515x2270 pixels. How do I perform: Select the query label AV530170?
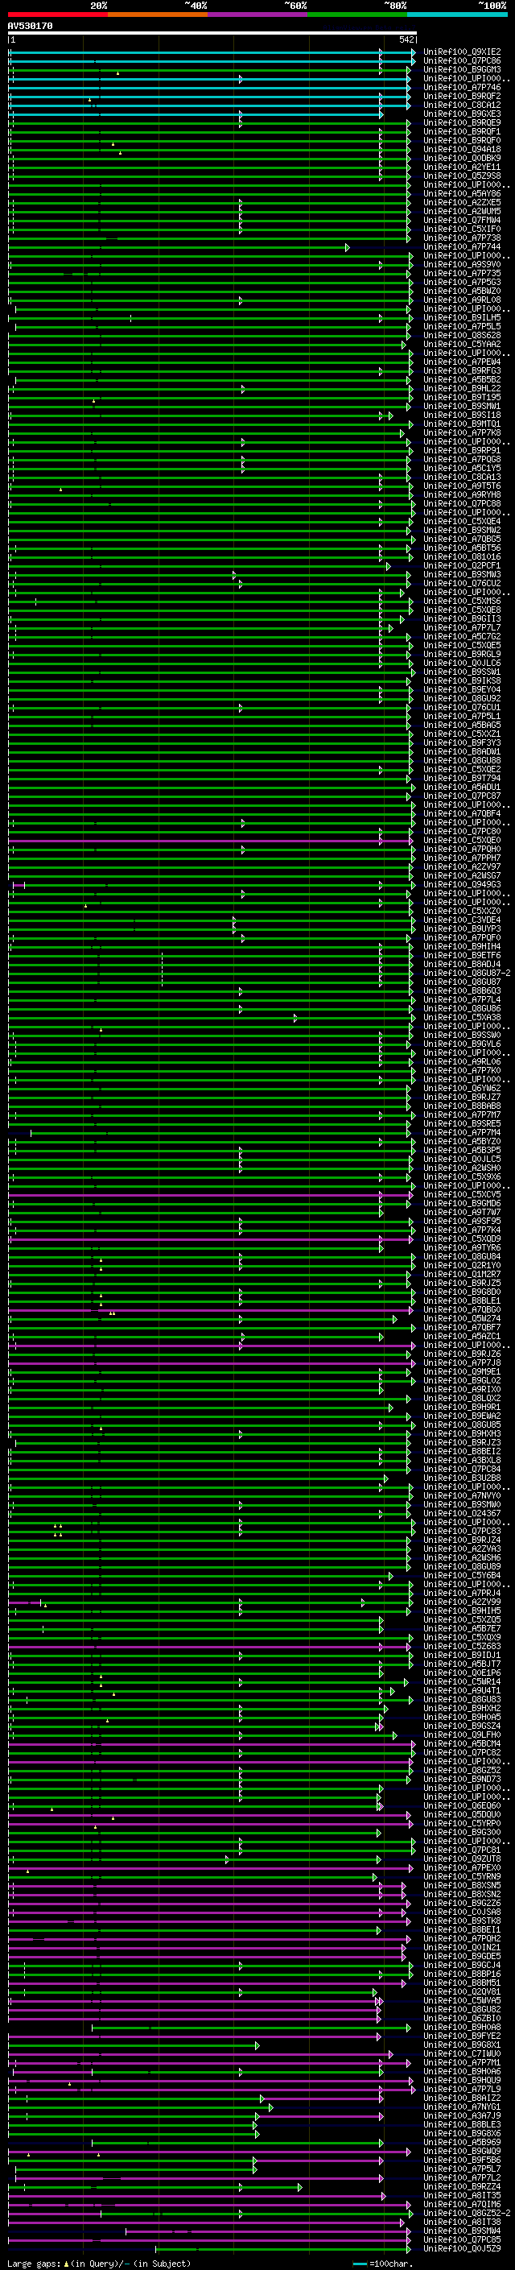(30, 27)
